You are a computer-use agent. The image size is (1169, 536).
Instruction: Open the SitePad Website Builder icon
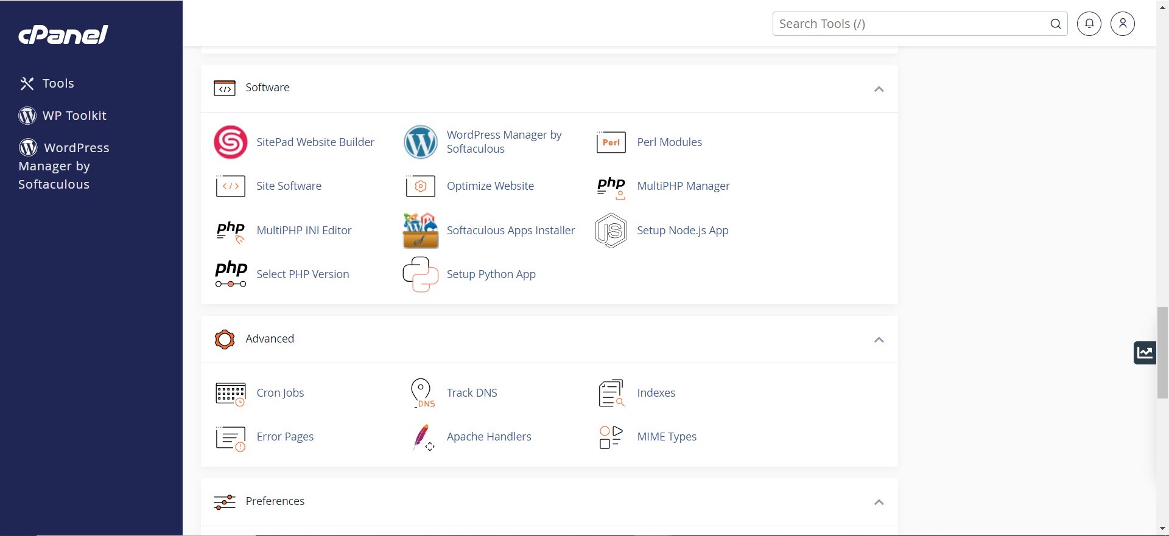(x=230, y=142)
